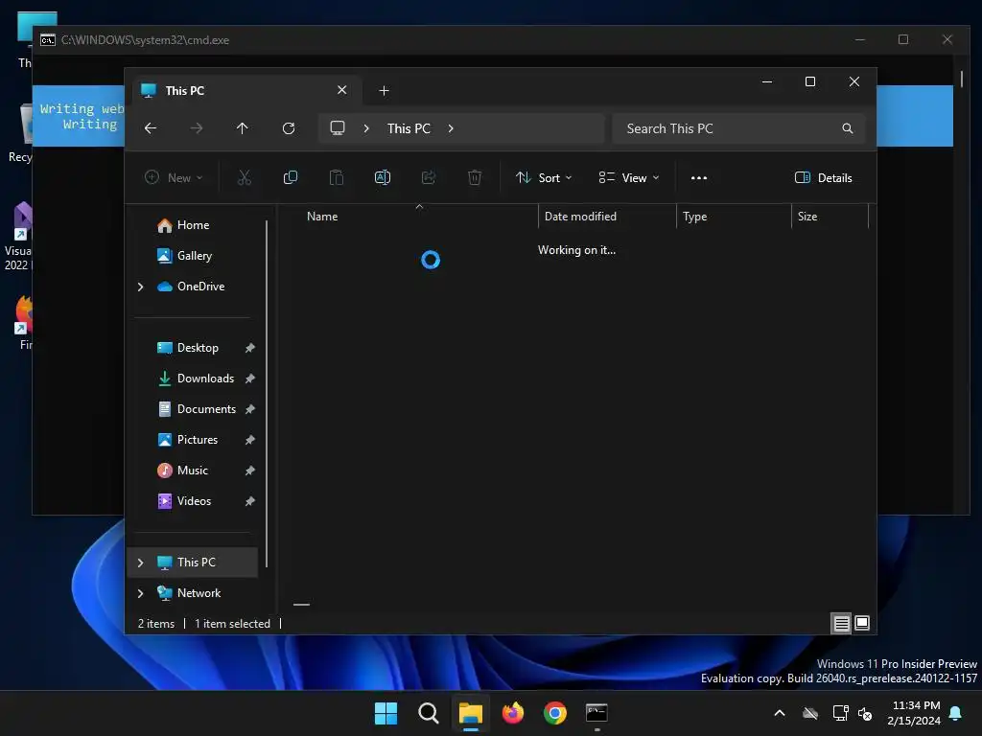The image size is (982, 736).
Task: Open Desktop folder in sidebar
Action: click(x=198, y=348)
